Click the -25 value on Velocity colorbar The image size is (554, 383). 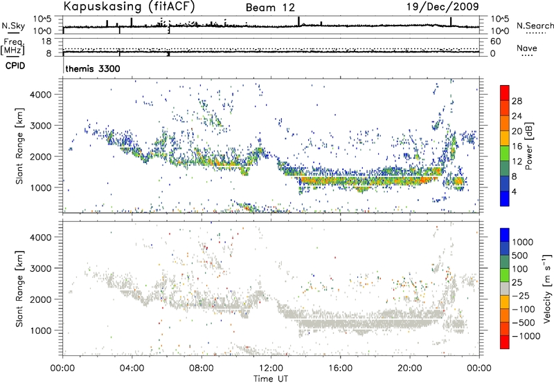tap(521, 296)
